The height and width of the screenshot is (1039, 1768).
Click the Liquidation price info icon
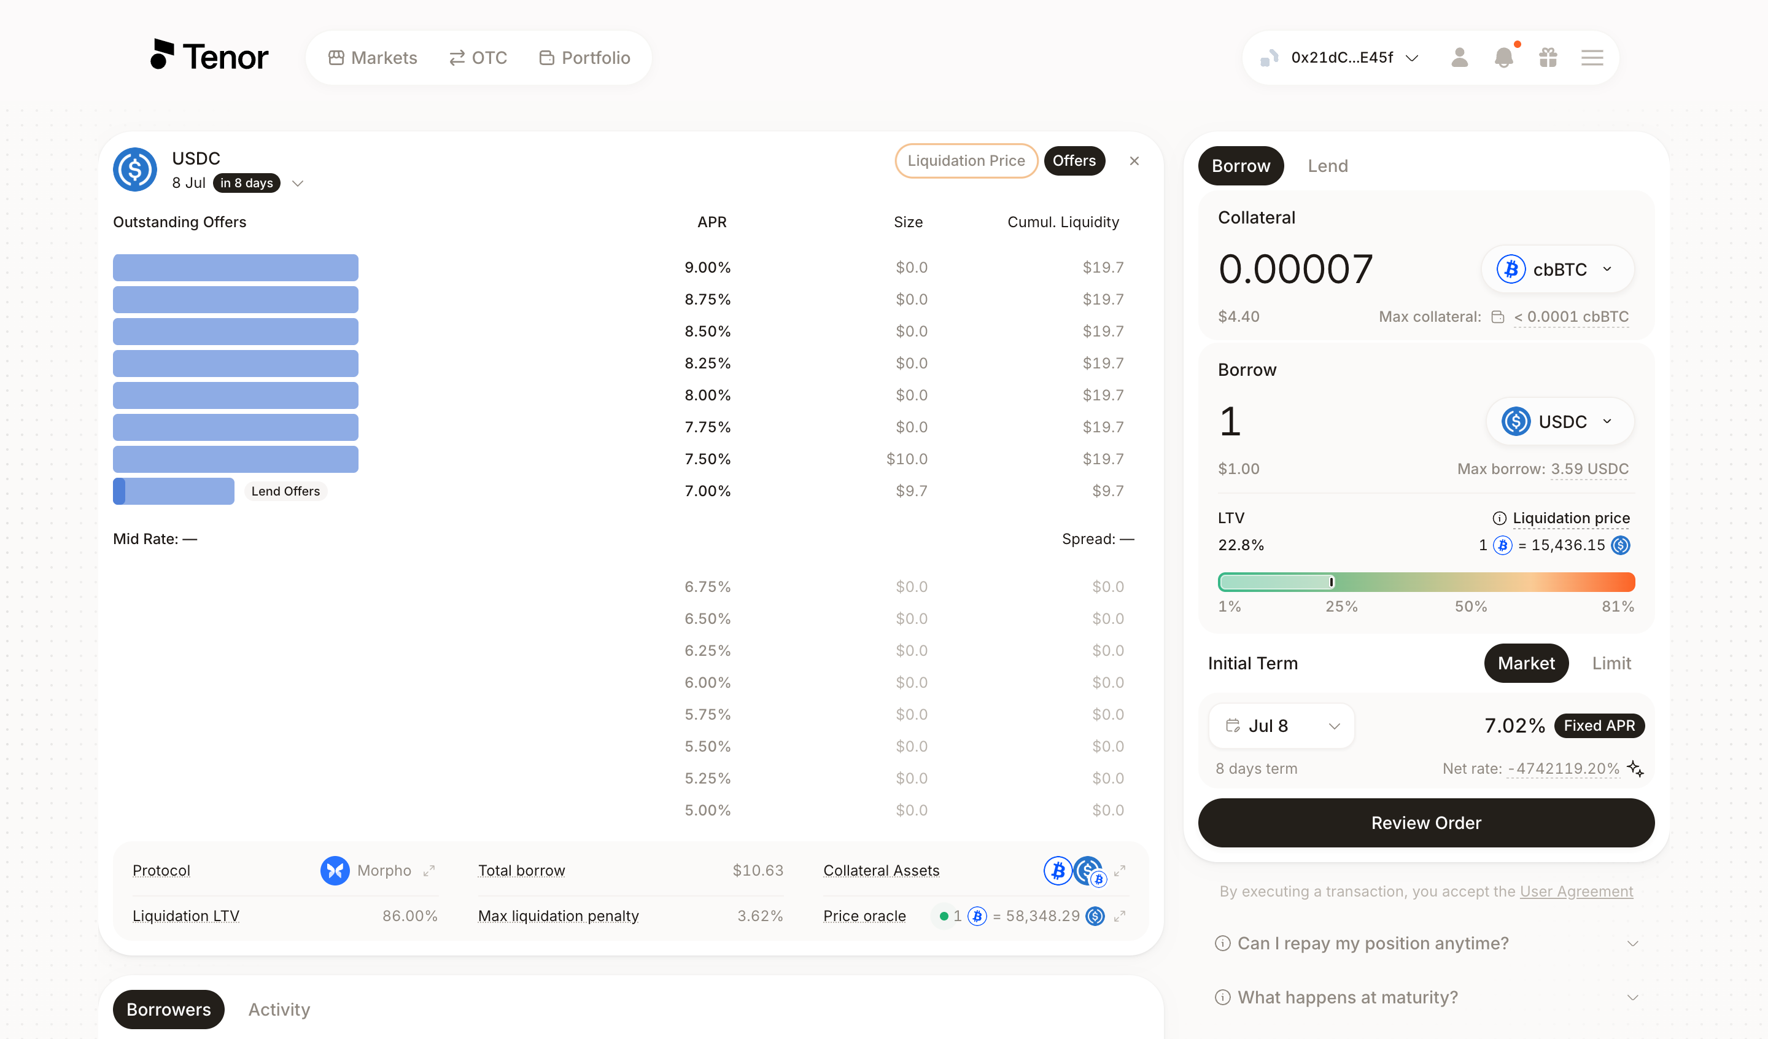pyautogui.click(x=1499, y=518)
